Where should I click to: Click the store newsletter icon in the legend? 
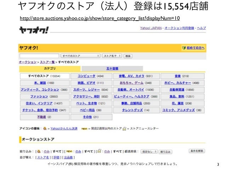click(x=124, y=128)
